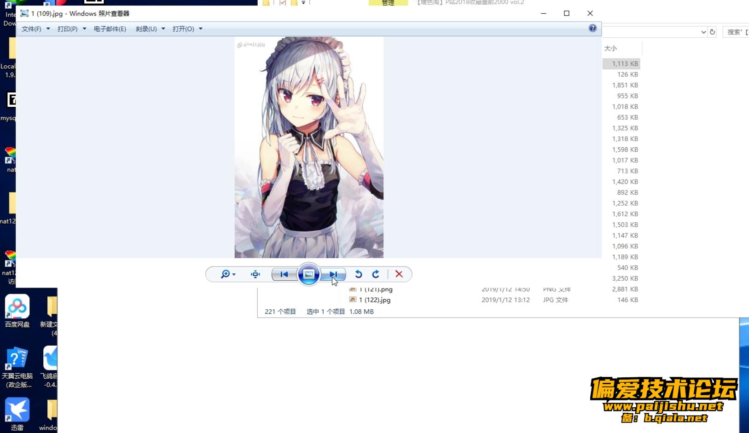This screenshot has width=749, height=433.
Task: Click the fit-to-window actual size icon
Action: coord(255,274)
